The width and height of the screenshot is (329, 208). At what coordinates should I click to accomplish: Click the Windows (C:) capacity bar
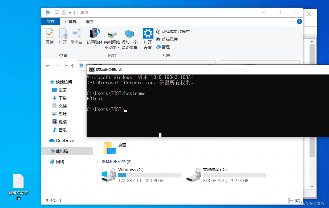[x=149, y=175]
